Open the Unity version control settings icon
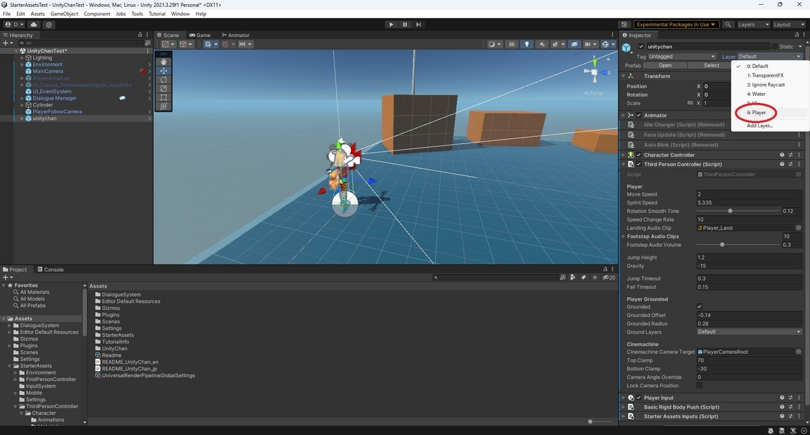 49,24
